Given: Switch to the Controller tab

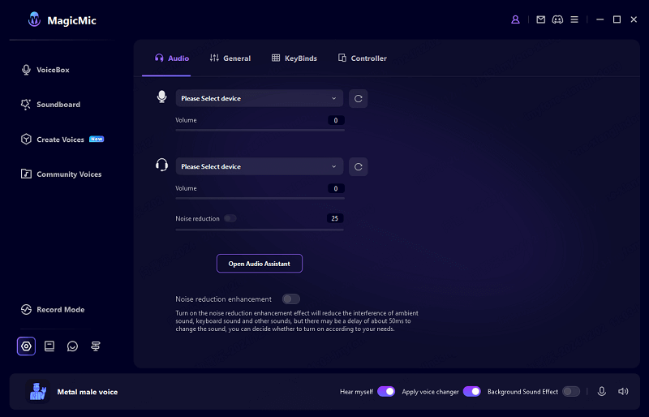Looking at the screenshot, I should [363, 58].
